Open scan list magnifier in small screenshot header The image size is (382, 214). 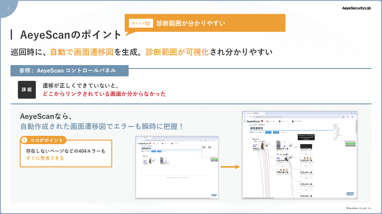tap(154, 143)
